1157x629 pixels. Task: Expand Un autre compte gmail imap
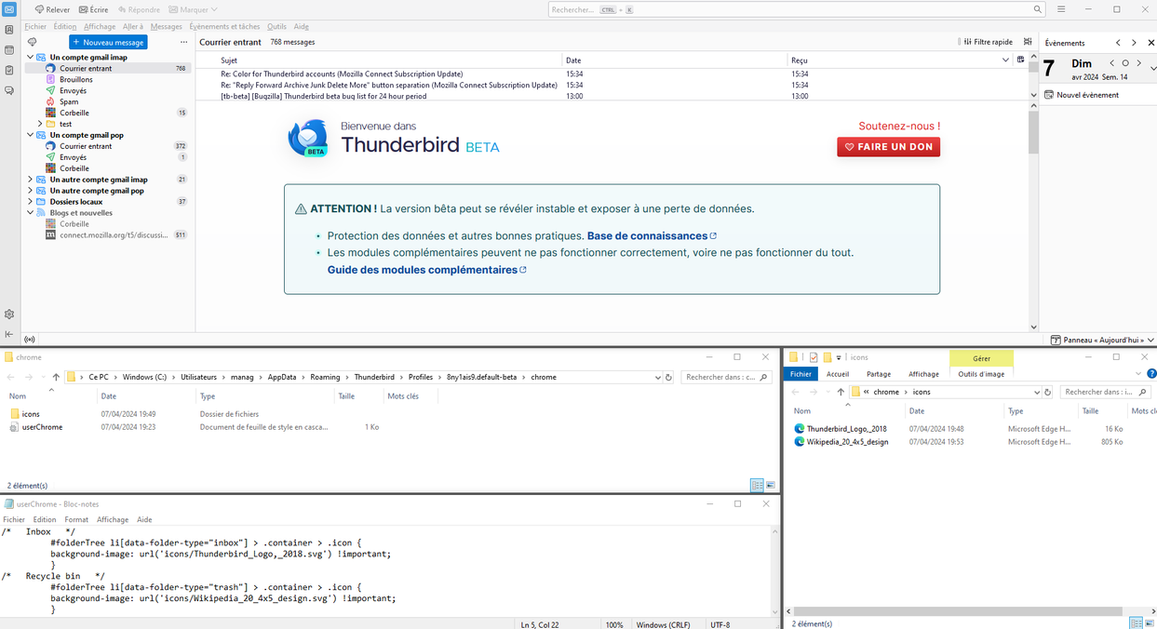30,180
